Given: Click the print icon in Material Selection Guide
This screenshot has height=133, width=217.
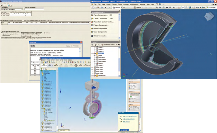Looking at the screenshot, I should (2, 5).
